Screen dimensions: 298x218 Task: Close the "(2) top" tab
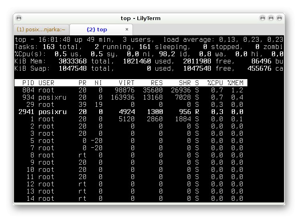click(x=127, y=29)
